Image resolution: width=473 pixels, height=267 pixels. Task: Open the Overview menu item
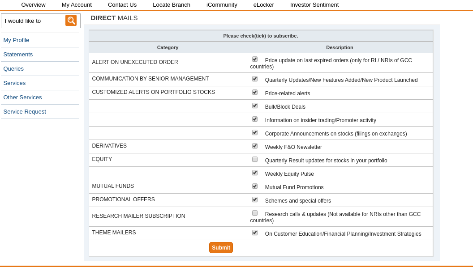33,5
